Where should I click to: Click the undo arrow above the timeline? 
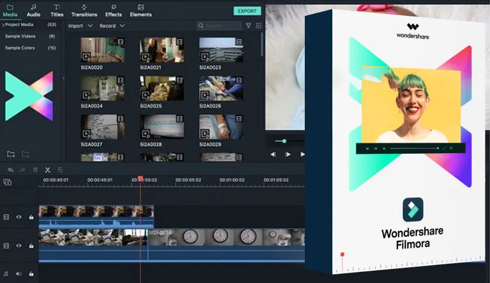point(10,170)
